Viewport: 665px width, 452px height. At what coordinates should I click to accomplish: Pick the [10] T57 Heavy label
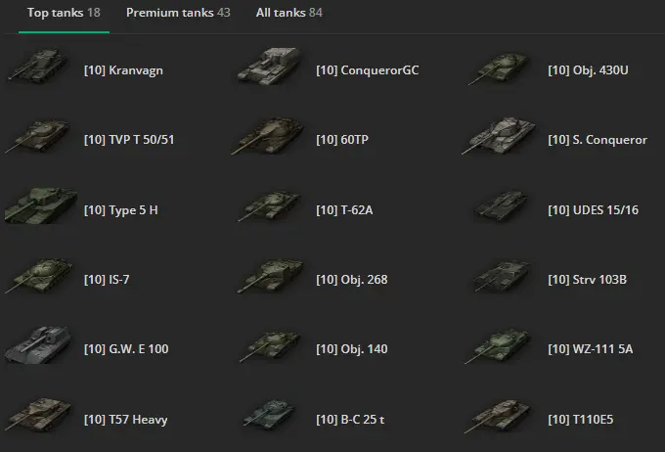point(125,420)
